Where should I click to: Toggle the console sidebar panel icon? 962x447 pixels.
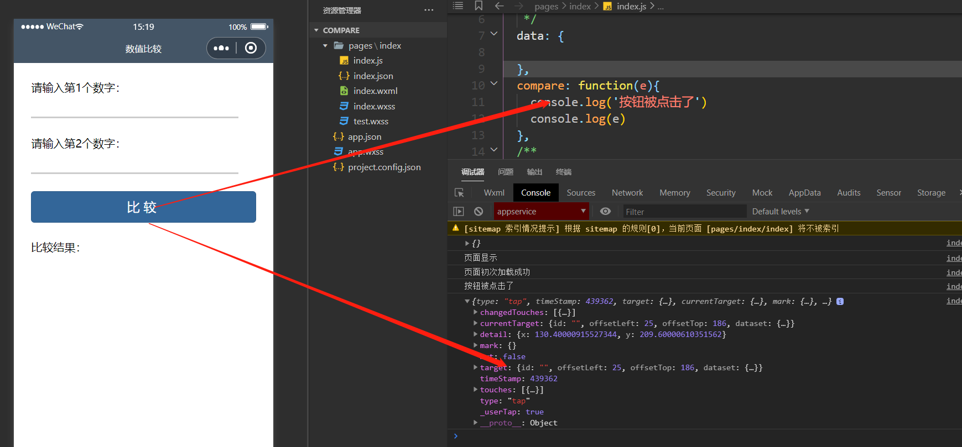pyautogui.click(x=459, y=212)
